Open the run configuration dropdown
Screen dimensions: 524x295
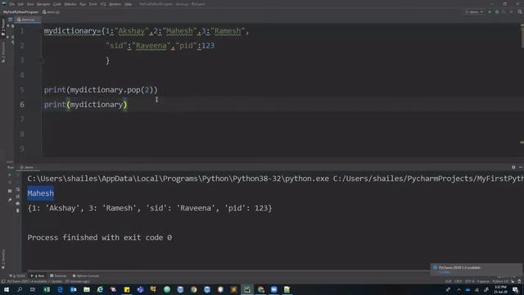(474, 11)
